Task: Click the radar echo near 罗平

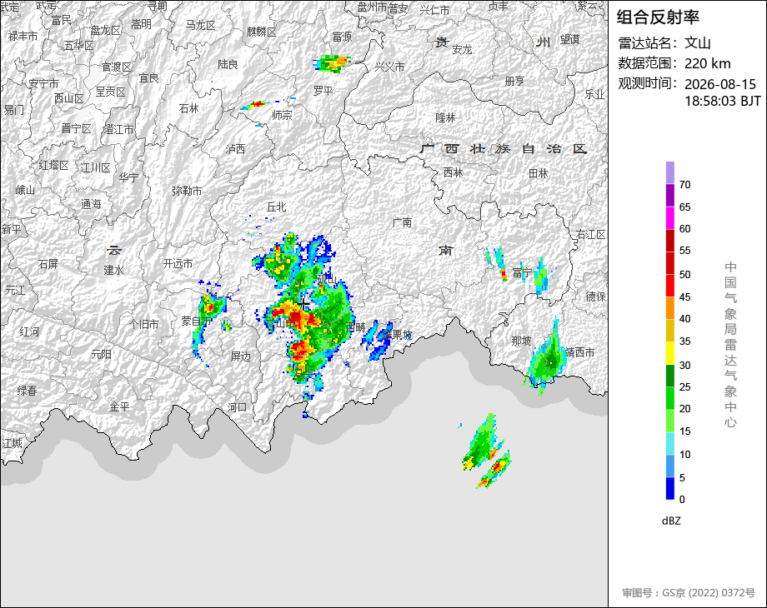Action: click(333, 63)
